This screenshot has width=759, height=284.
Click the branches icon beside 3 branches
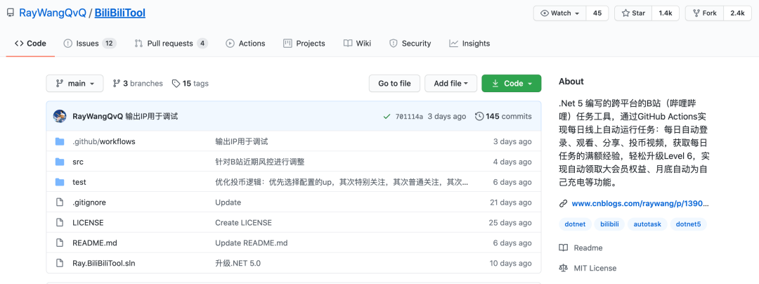pyautogui.click(x=117, y=83)
